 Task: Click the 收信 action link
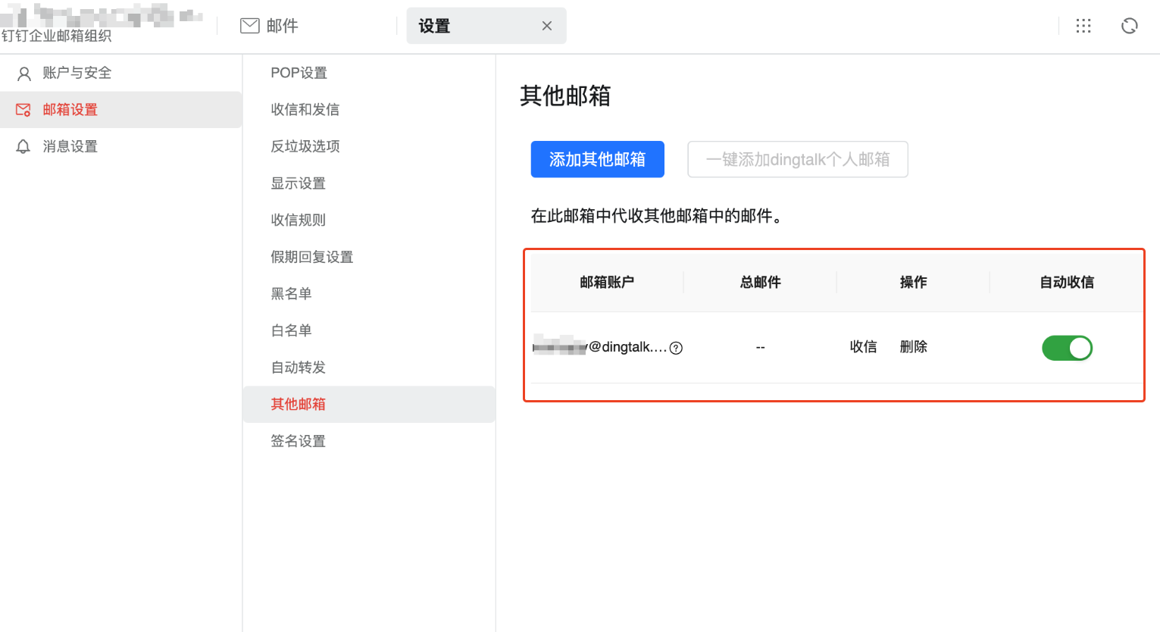pos(863,347)
